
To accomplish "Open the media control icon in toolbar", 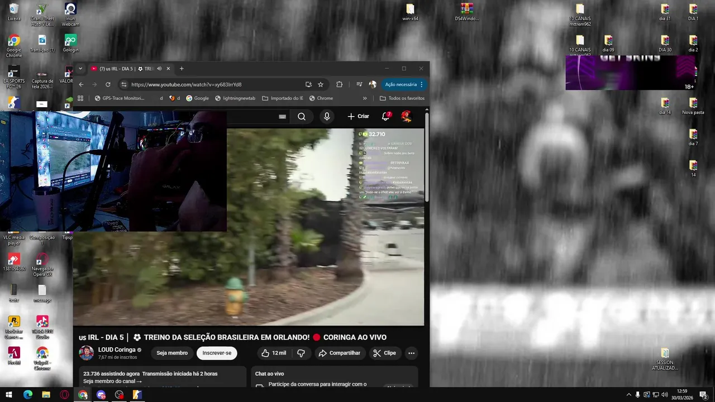I will [x=359, y=84].
